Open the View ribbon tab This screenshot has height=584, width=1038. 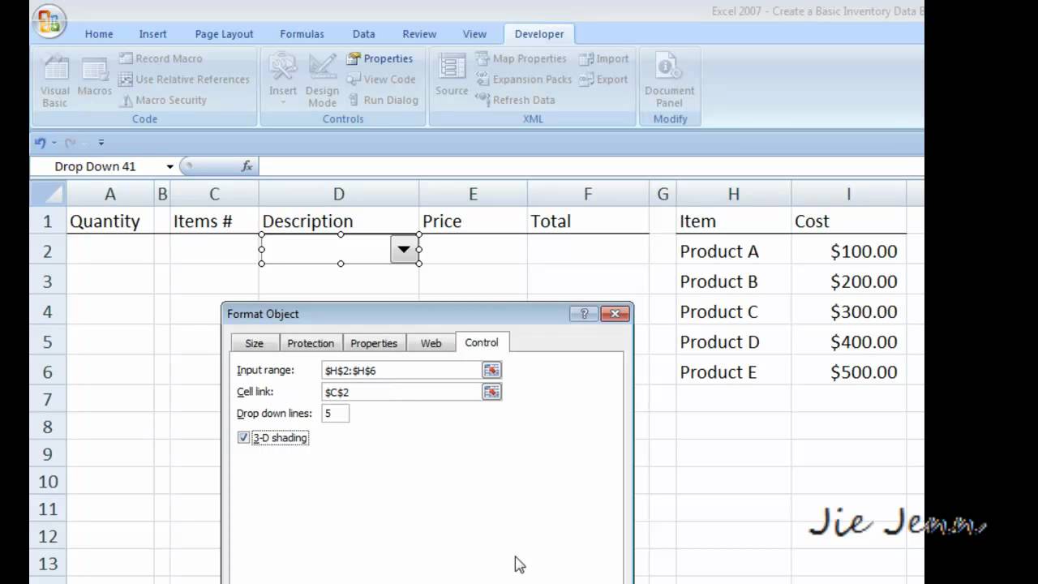[x=474, y=34]
